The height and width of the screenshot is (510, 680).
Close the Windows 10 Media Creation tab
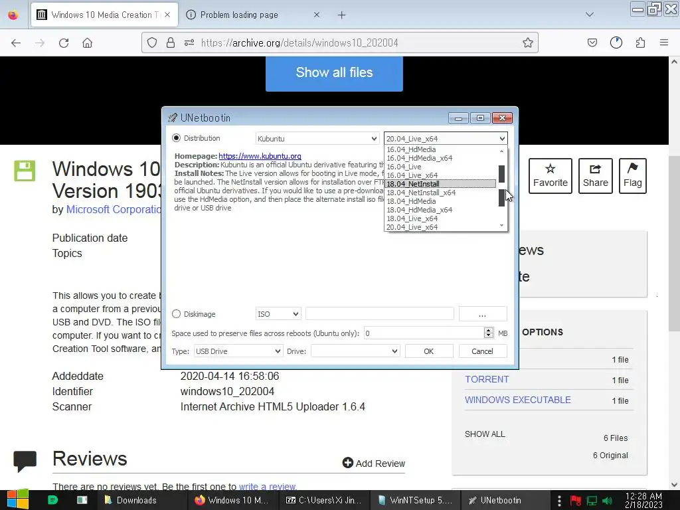click(x=167, y=15)
